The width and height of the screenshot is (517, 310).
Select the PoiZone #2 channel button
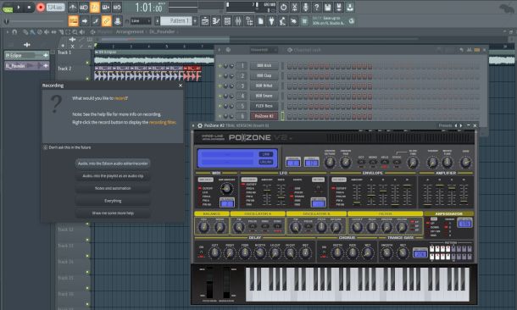click(264, 116)
